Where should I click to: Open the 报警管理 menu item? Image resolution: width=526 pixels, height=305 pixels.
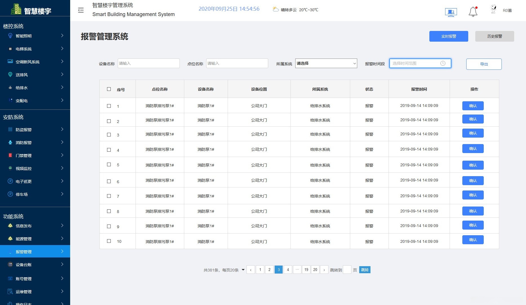pyautogui.click(x=35, y=252)
